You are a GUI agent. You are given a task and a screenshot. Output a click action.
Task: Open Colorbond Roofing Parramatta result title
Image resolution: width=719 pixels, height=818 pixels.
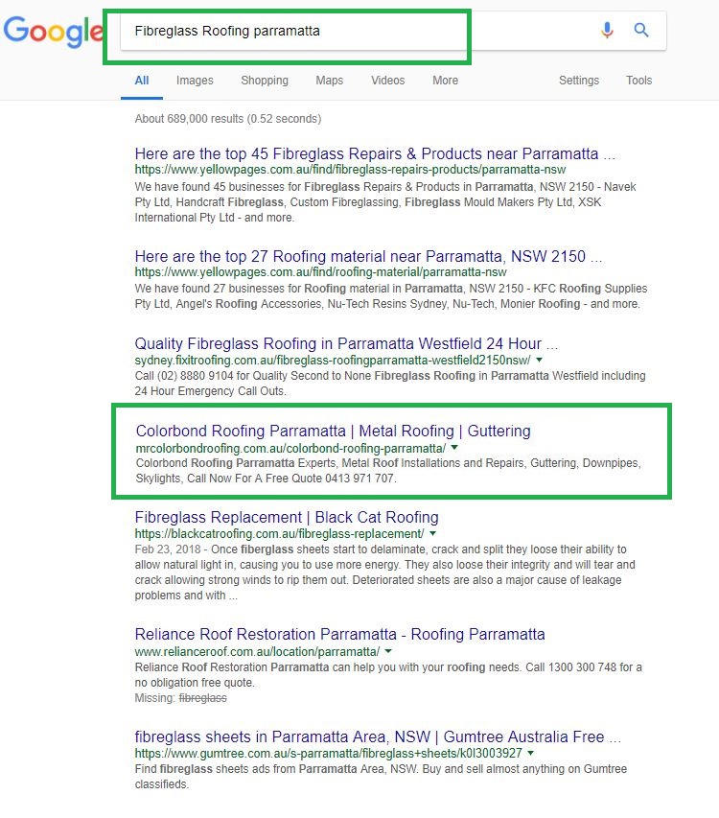pos(334,431)
